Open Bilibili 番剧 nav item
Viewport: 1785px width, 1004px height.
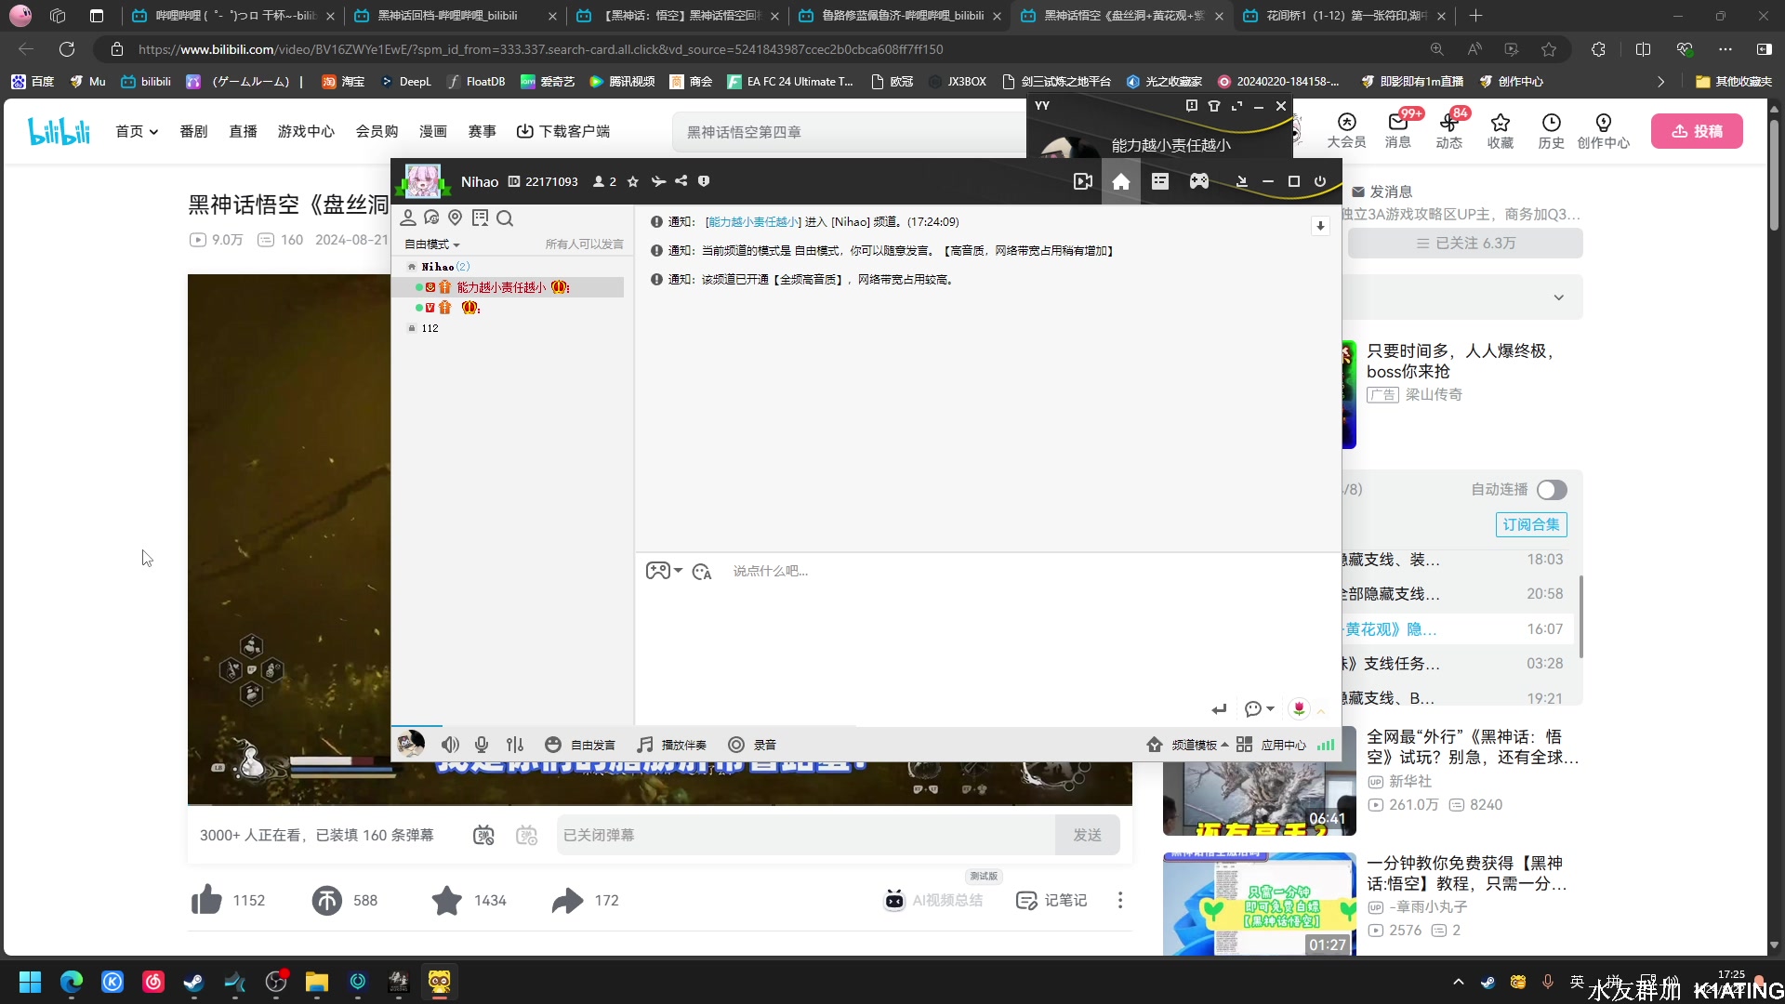point(193,132)
